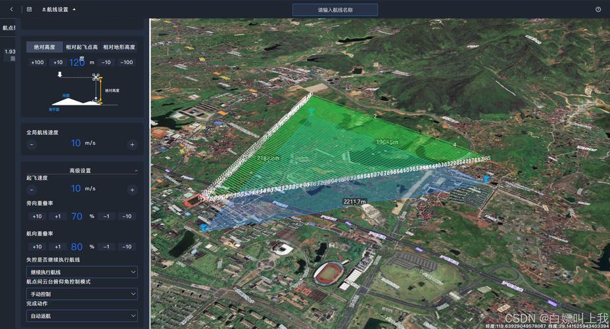Decrease global route speed with minus icon
Viewport: 610px width, 329px height.
click(32, 144)
